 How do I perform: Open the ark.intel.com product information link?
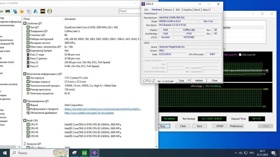pyautogui.click(x=102, y=109)
